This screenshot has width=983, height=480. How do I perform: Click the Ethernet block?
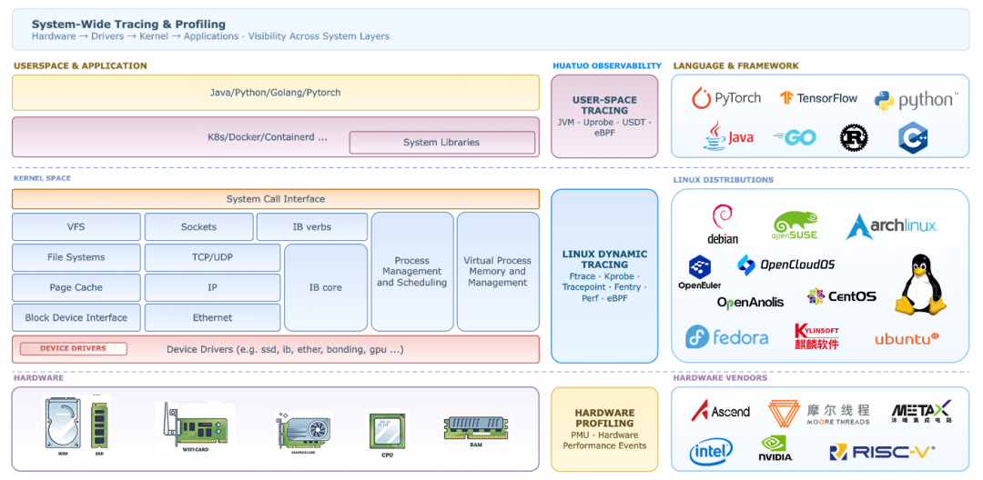pos(212,317)
